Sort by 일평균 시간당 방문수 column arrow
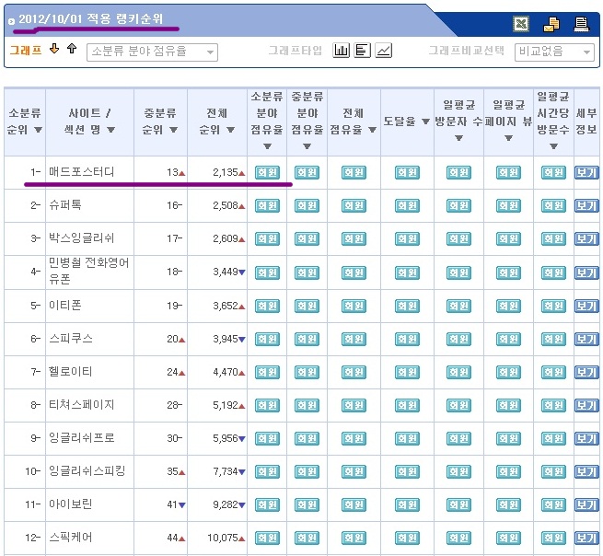Image resolution: width=603 pixels, height=556 pixels. coord(553,146)
